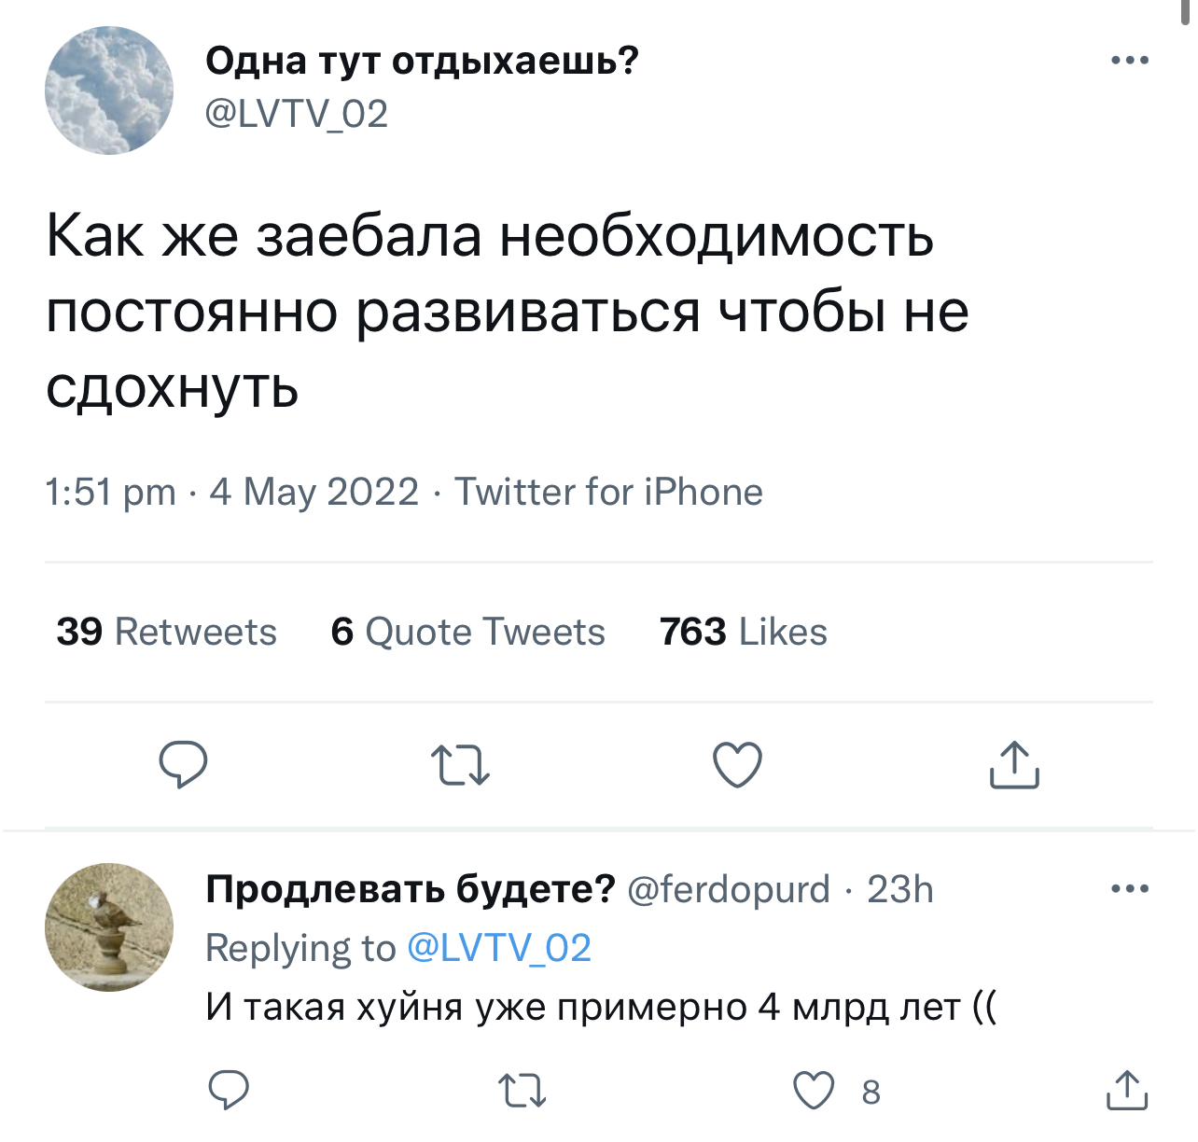The image size is (1198, 1142).
Task: Share the main tweet
Action: pos(1014,765)
